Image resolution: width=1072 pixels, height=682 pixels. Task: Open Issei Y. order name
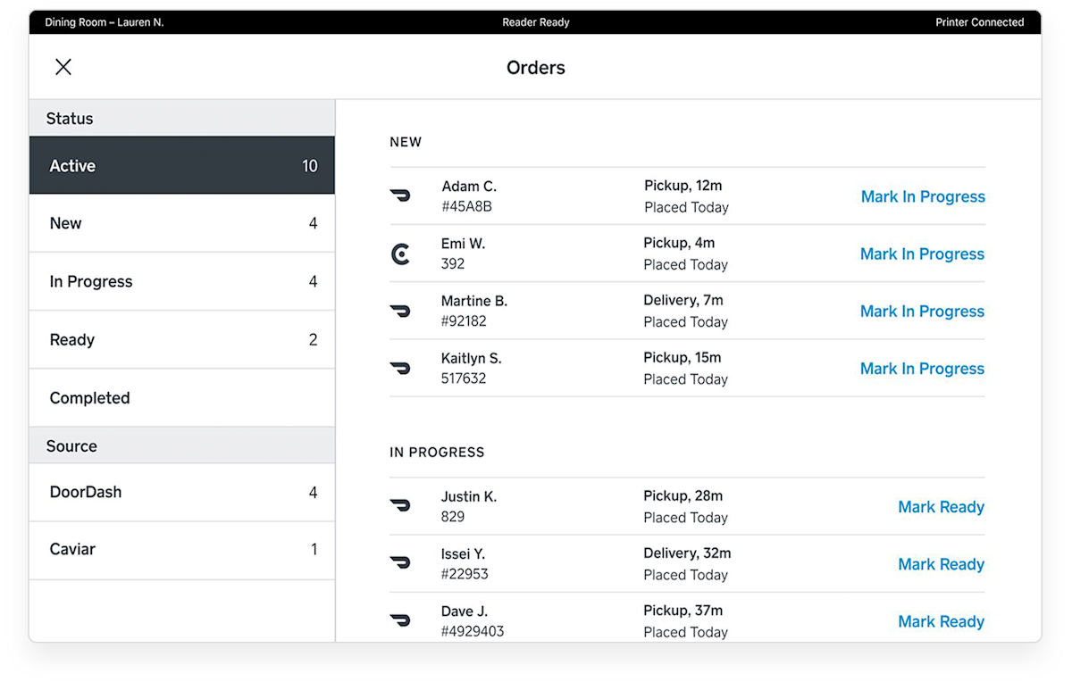pos(463,553)
